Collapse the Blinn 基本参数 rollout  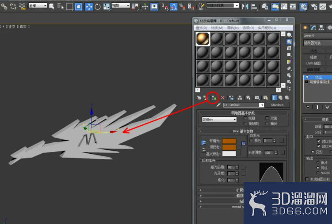click(243, 131)
